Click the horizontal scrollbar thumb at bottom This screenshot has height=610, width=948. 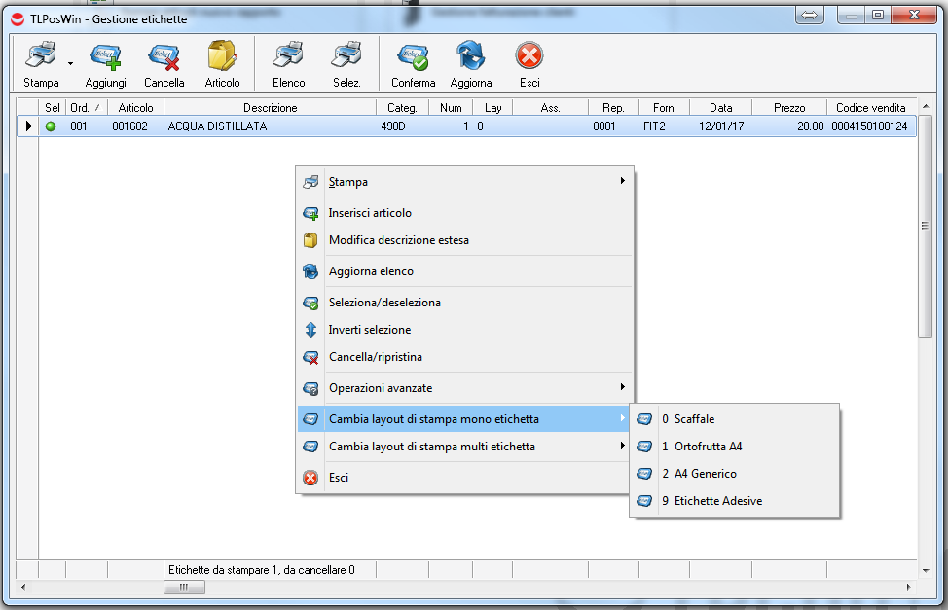[x=184, y=588]
